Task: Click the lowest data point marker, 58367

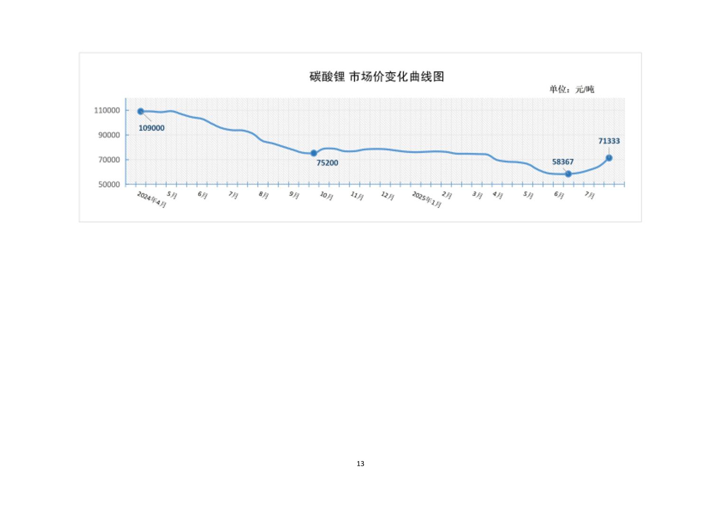Action: (568, 174)
